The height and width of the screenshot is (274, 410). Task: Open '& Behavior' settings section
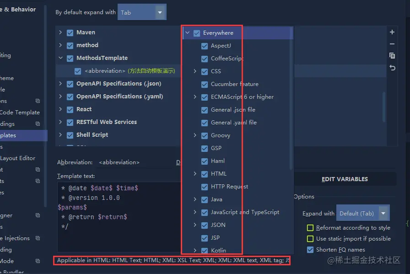(18, 10)
